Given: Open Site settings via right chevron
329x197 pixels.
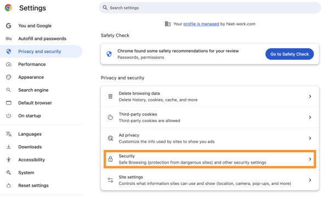Looking at the screenshot, I should pos(310,180).
